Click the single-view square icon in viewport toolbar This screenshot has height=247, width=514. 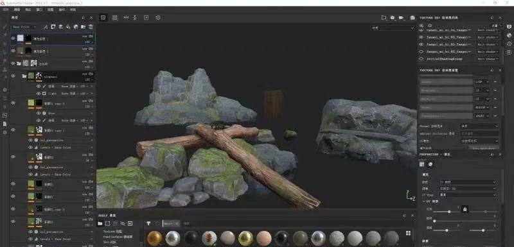(x=103, y=18)
